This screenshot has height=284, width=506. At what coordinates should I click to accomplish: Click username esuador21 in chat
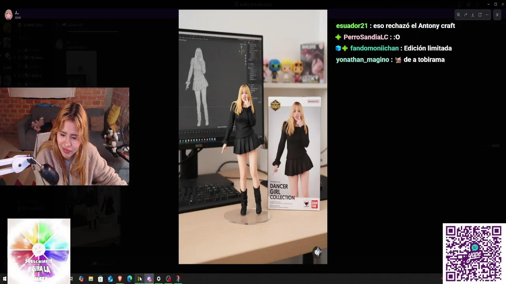click(352, 26)
